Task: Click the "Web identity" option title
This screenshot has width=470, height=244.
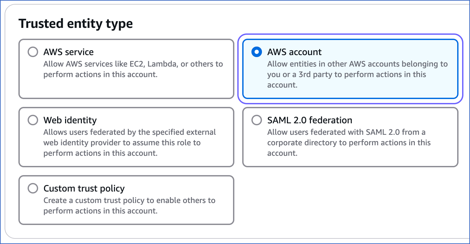Action: coord(70,120)
